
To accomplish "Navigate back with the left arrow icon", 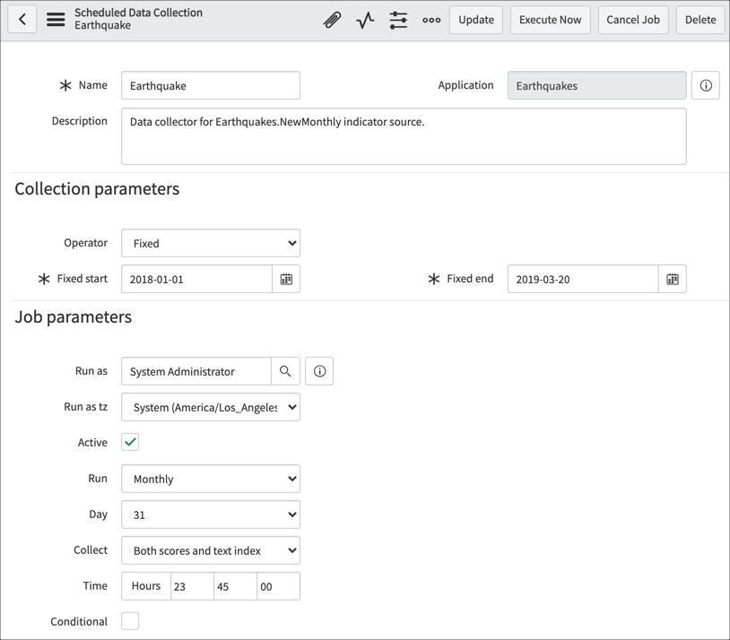I will pyautogui.click(x=22, y=19).
